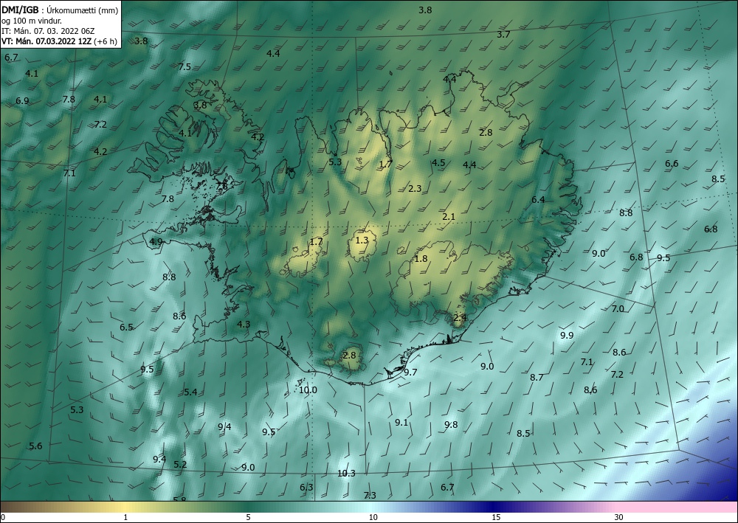Select the map value '9.7' off the south coast
Viewport: 738px width, 523px height.
pos(410,372)
